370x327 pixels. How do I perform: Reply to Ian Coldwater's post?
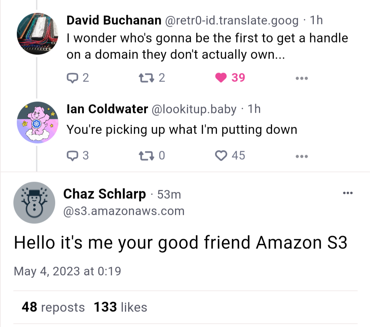pyautogui.click(x=72, y=156)
